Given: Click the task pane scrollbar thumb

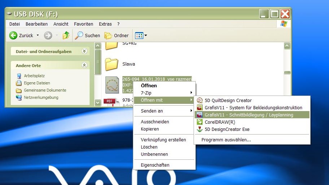Looking at the screenshot, I should tap(98, 62).
